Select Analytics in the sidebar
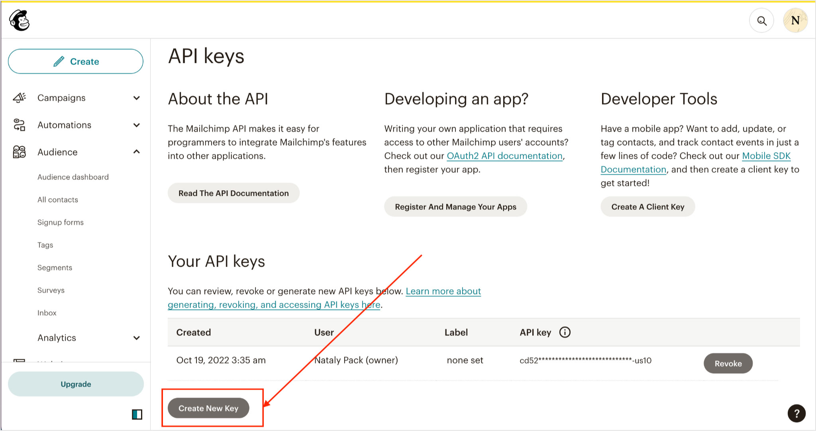This screenshot has width=816, height=431. point(57,338)
